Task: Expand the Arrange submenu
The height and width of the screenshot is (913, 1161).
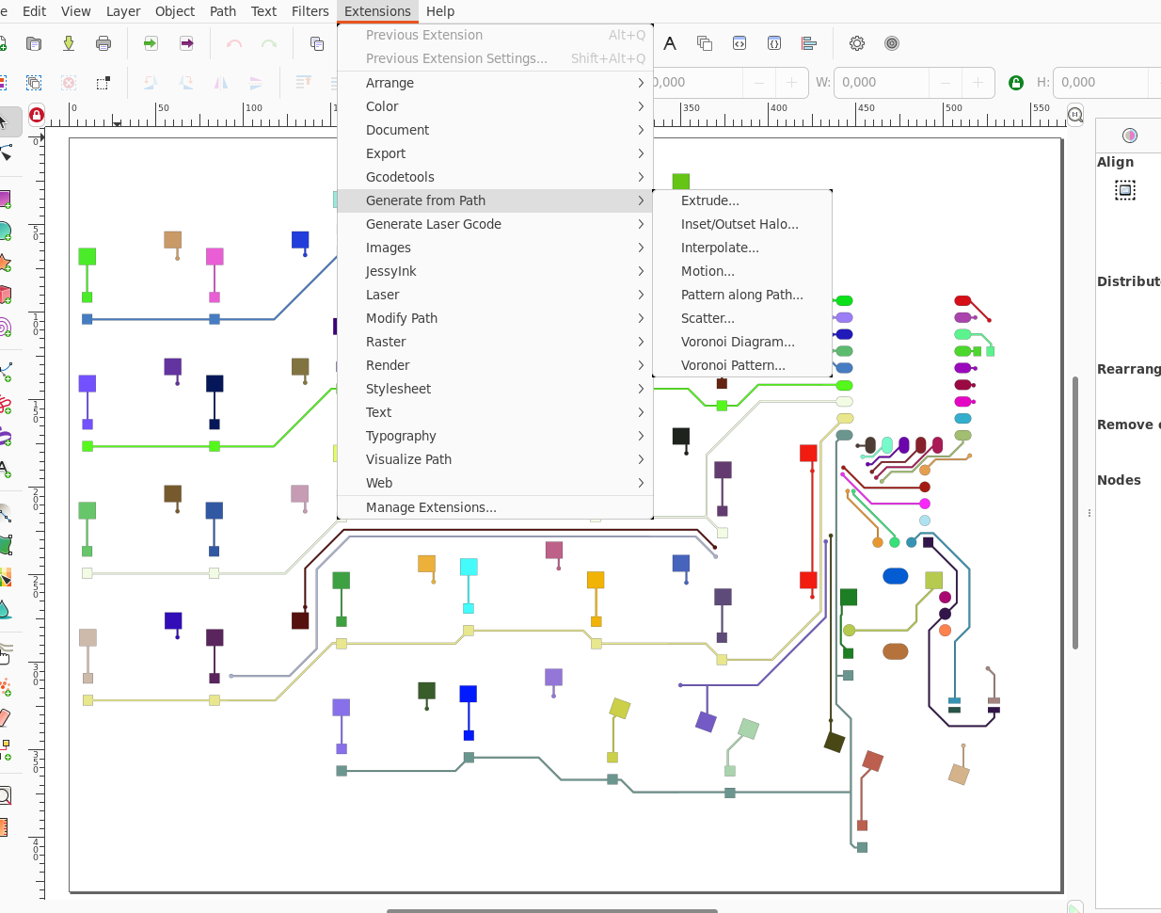Action: [495, 83]
